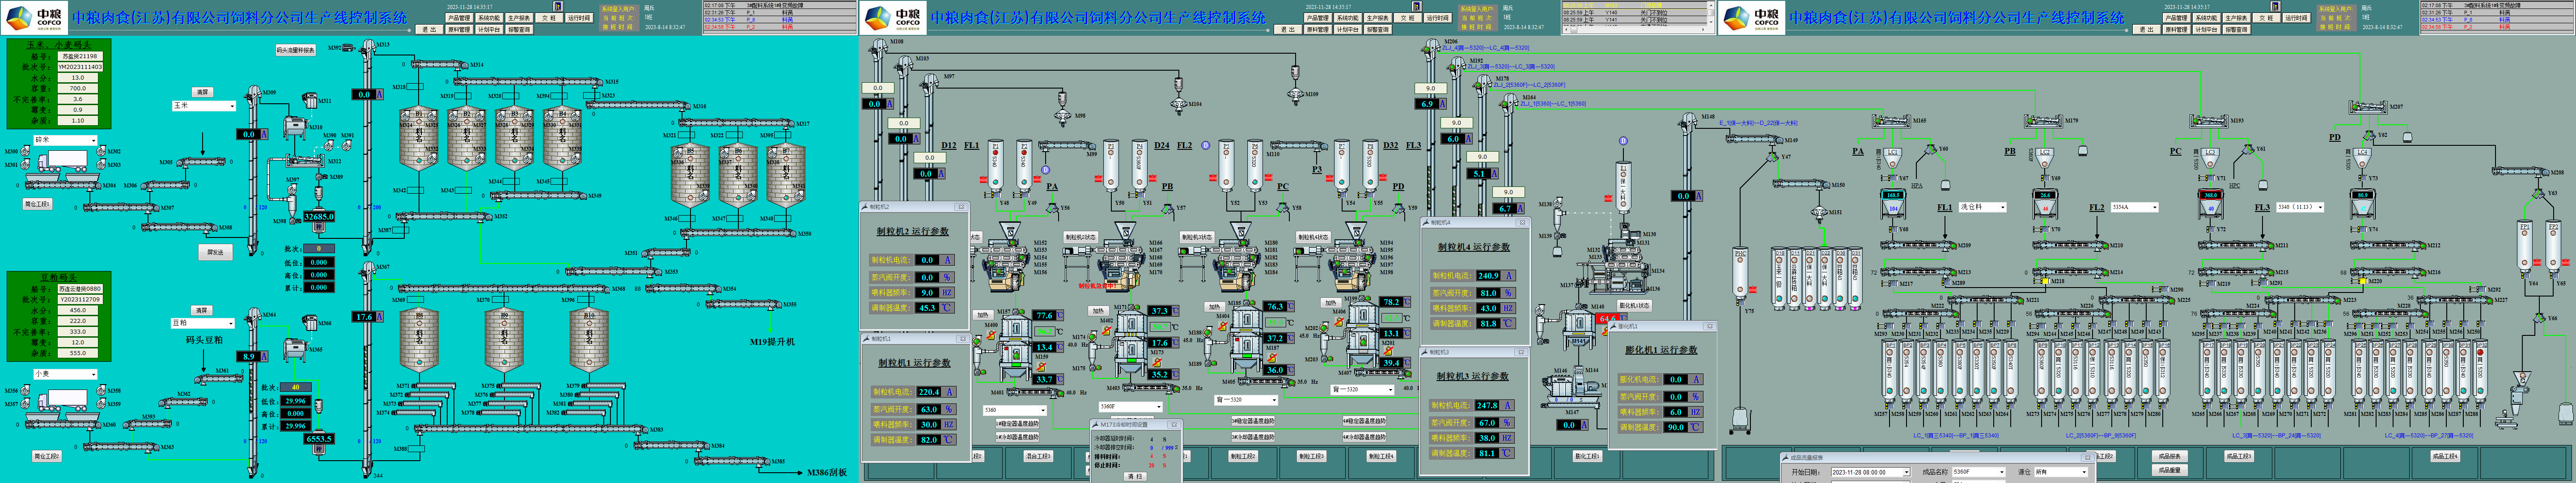Open the 玉米 material dropdown
Image resolution: width=2576 pixels, height=483 pixels.
pos(232,106)
